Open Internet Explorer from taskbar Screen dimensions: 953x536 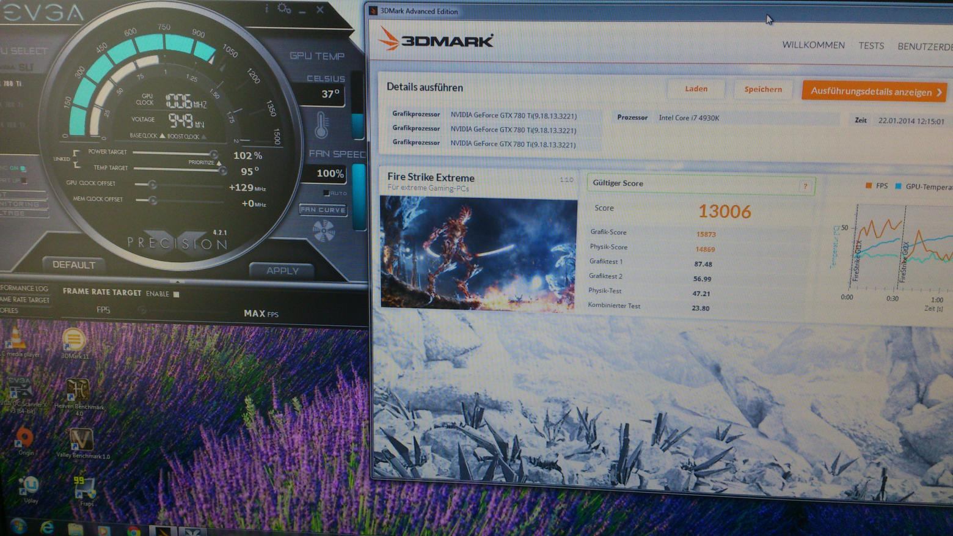coord(46,527)
